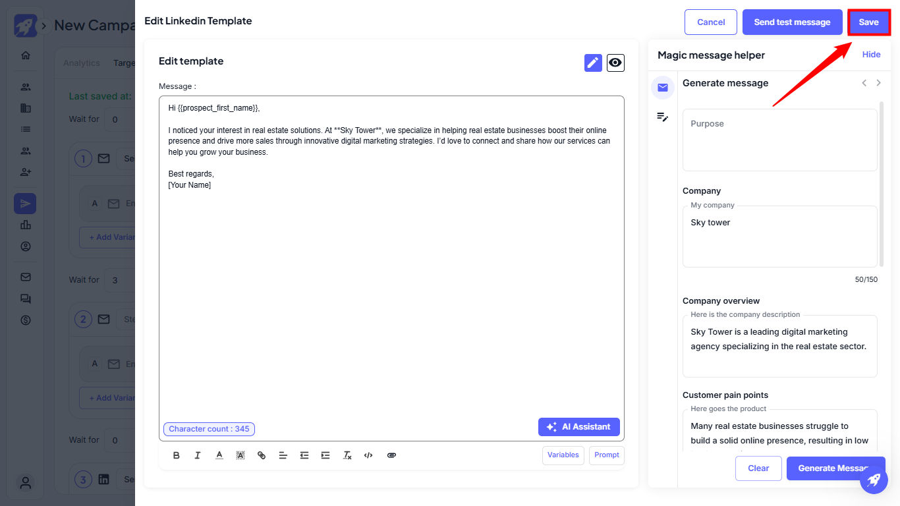The width and height of the screenshot is (900, 506).
Task: Hide the Magic message helper panel
Action: tap(871, 55)
